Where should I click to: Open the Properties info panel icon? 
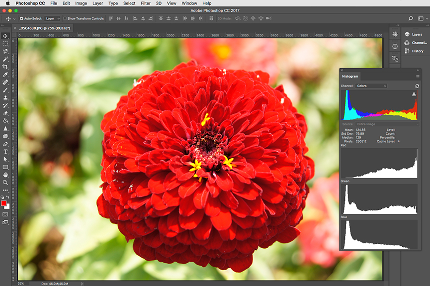(395, 46)
